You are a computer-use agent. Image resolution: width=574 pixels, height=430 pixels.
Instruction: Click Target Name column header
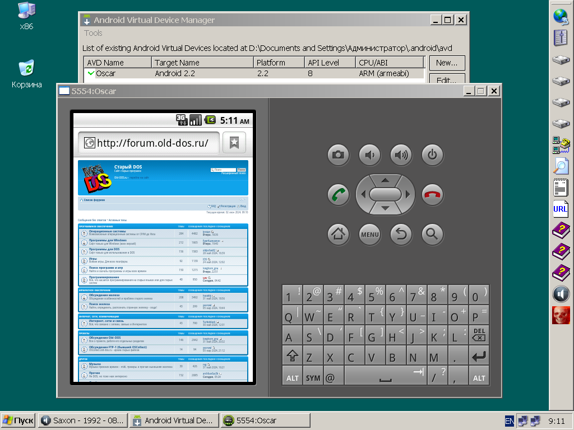point(202,63)
